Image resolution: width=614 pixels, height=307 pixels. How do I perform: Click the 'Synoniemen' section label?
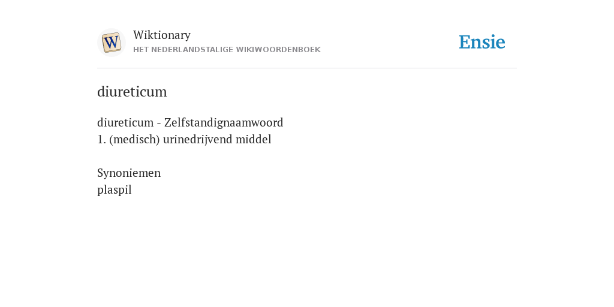(129, 173)
